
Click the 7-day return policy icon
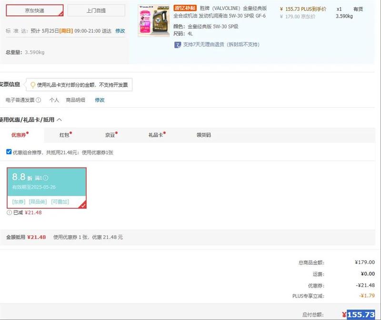coord(178,45)
